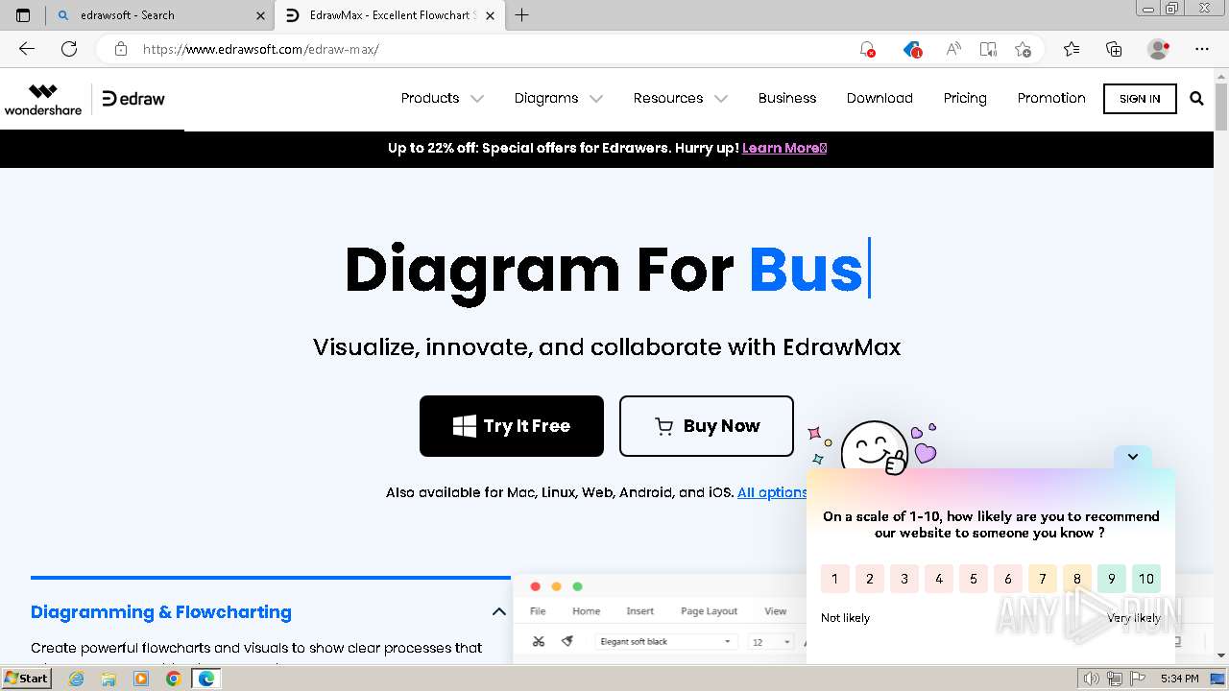Go back to the previous page
1229x691 pixels.
click(x=26, y=49)
